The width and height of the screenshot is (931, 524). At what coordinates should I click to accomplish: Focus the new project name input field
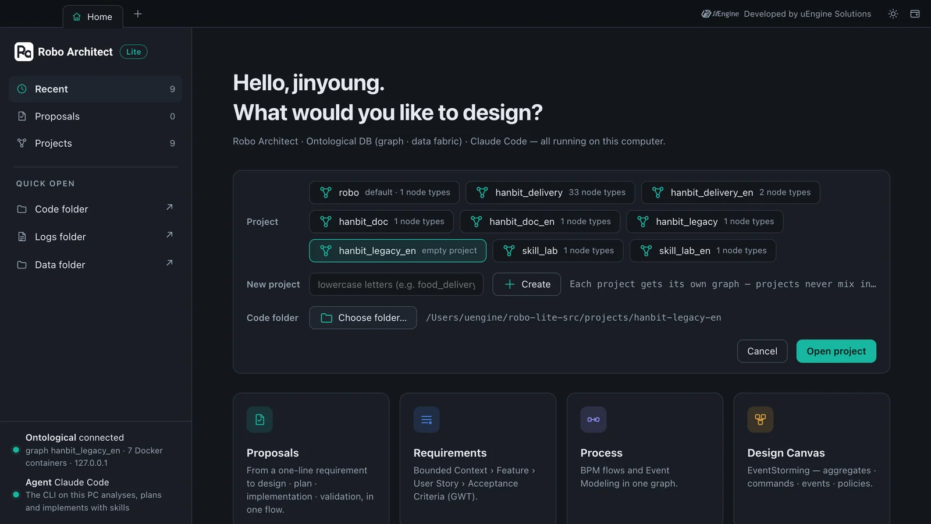[396, 284]
